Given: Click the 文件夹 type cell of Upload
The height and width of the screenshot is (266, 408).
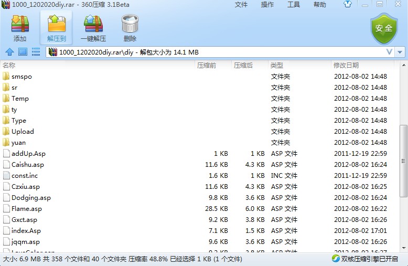Looking at the screenshot, I should click(281, 132).
